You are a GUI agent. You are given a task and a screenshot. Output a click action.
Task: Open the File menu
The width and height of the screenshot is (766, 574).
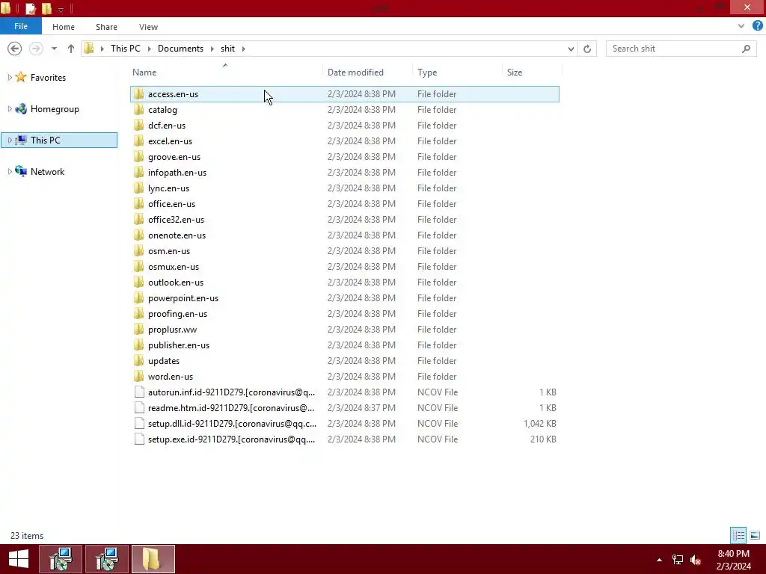[x=20, y=26]
